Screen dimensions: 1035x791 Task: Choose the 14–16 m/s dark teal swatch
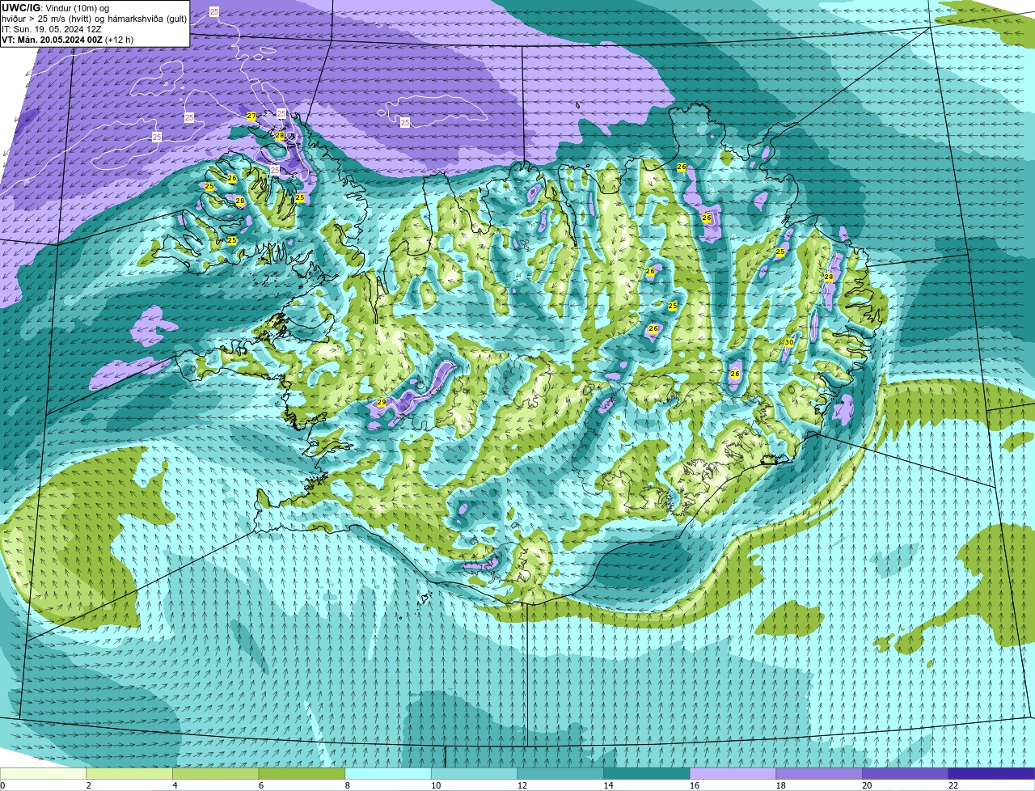point(647,774)
